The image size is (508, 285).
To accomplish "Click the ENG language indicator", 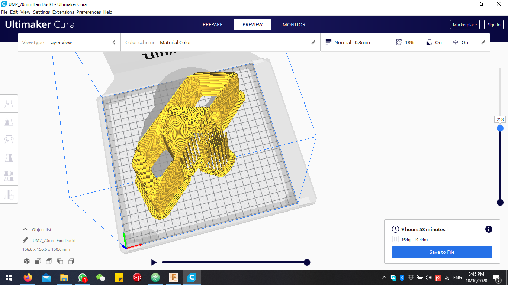I will 457,278.
